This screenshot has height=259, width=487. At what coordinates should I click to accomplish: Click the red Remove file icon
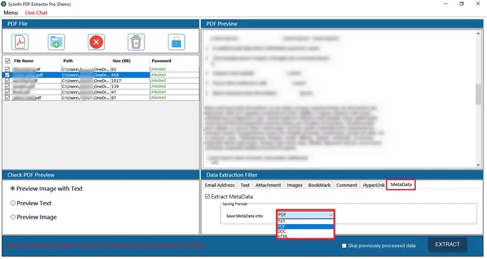[x=96, y=42]
